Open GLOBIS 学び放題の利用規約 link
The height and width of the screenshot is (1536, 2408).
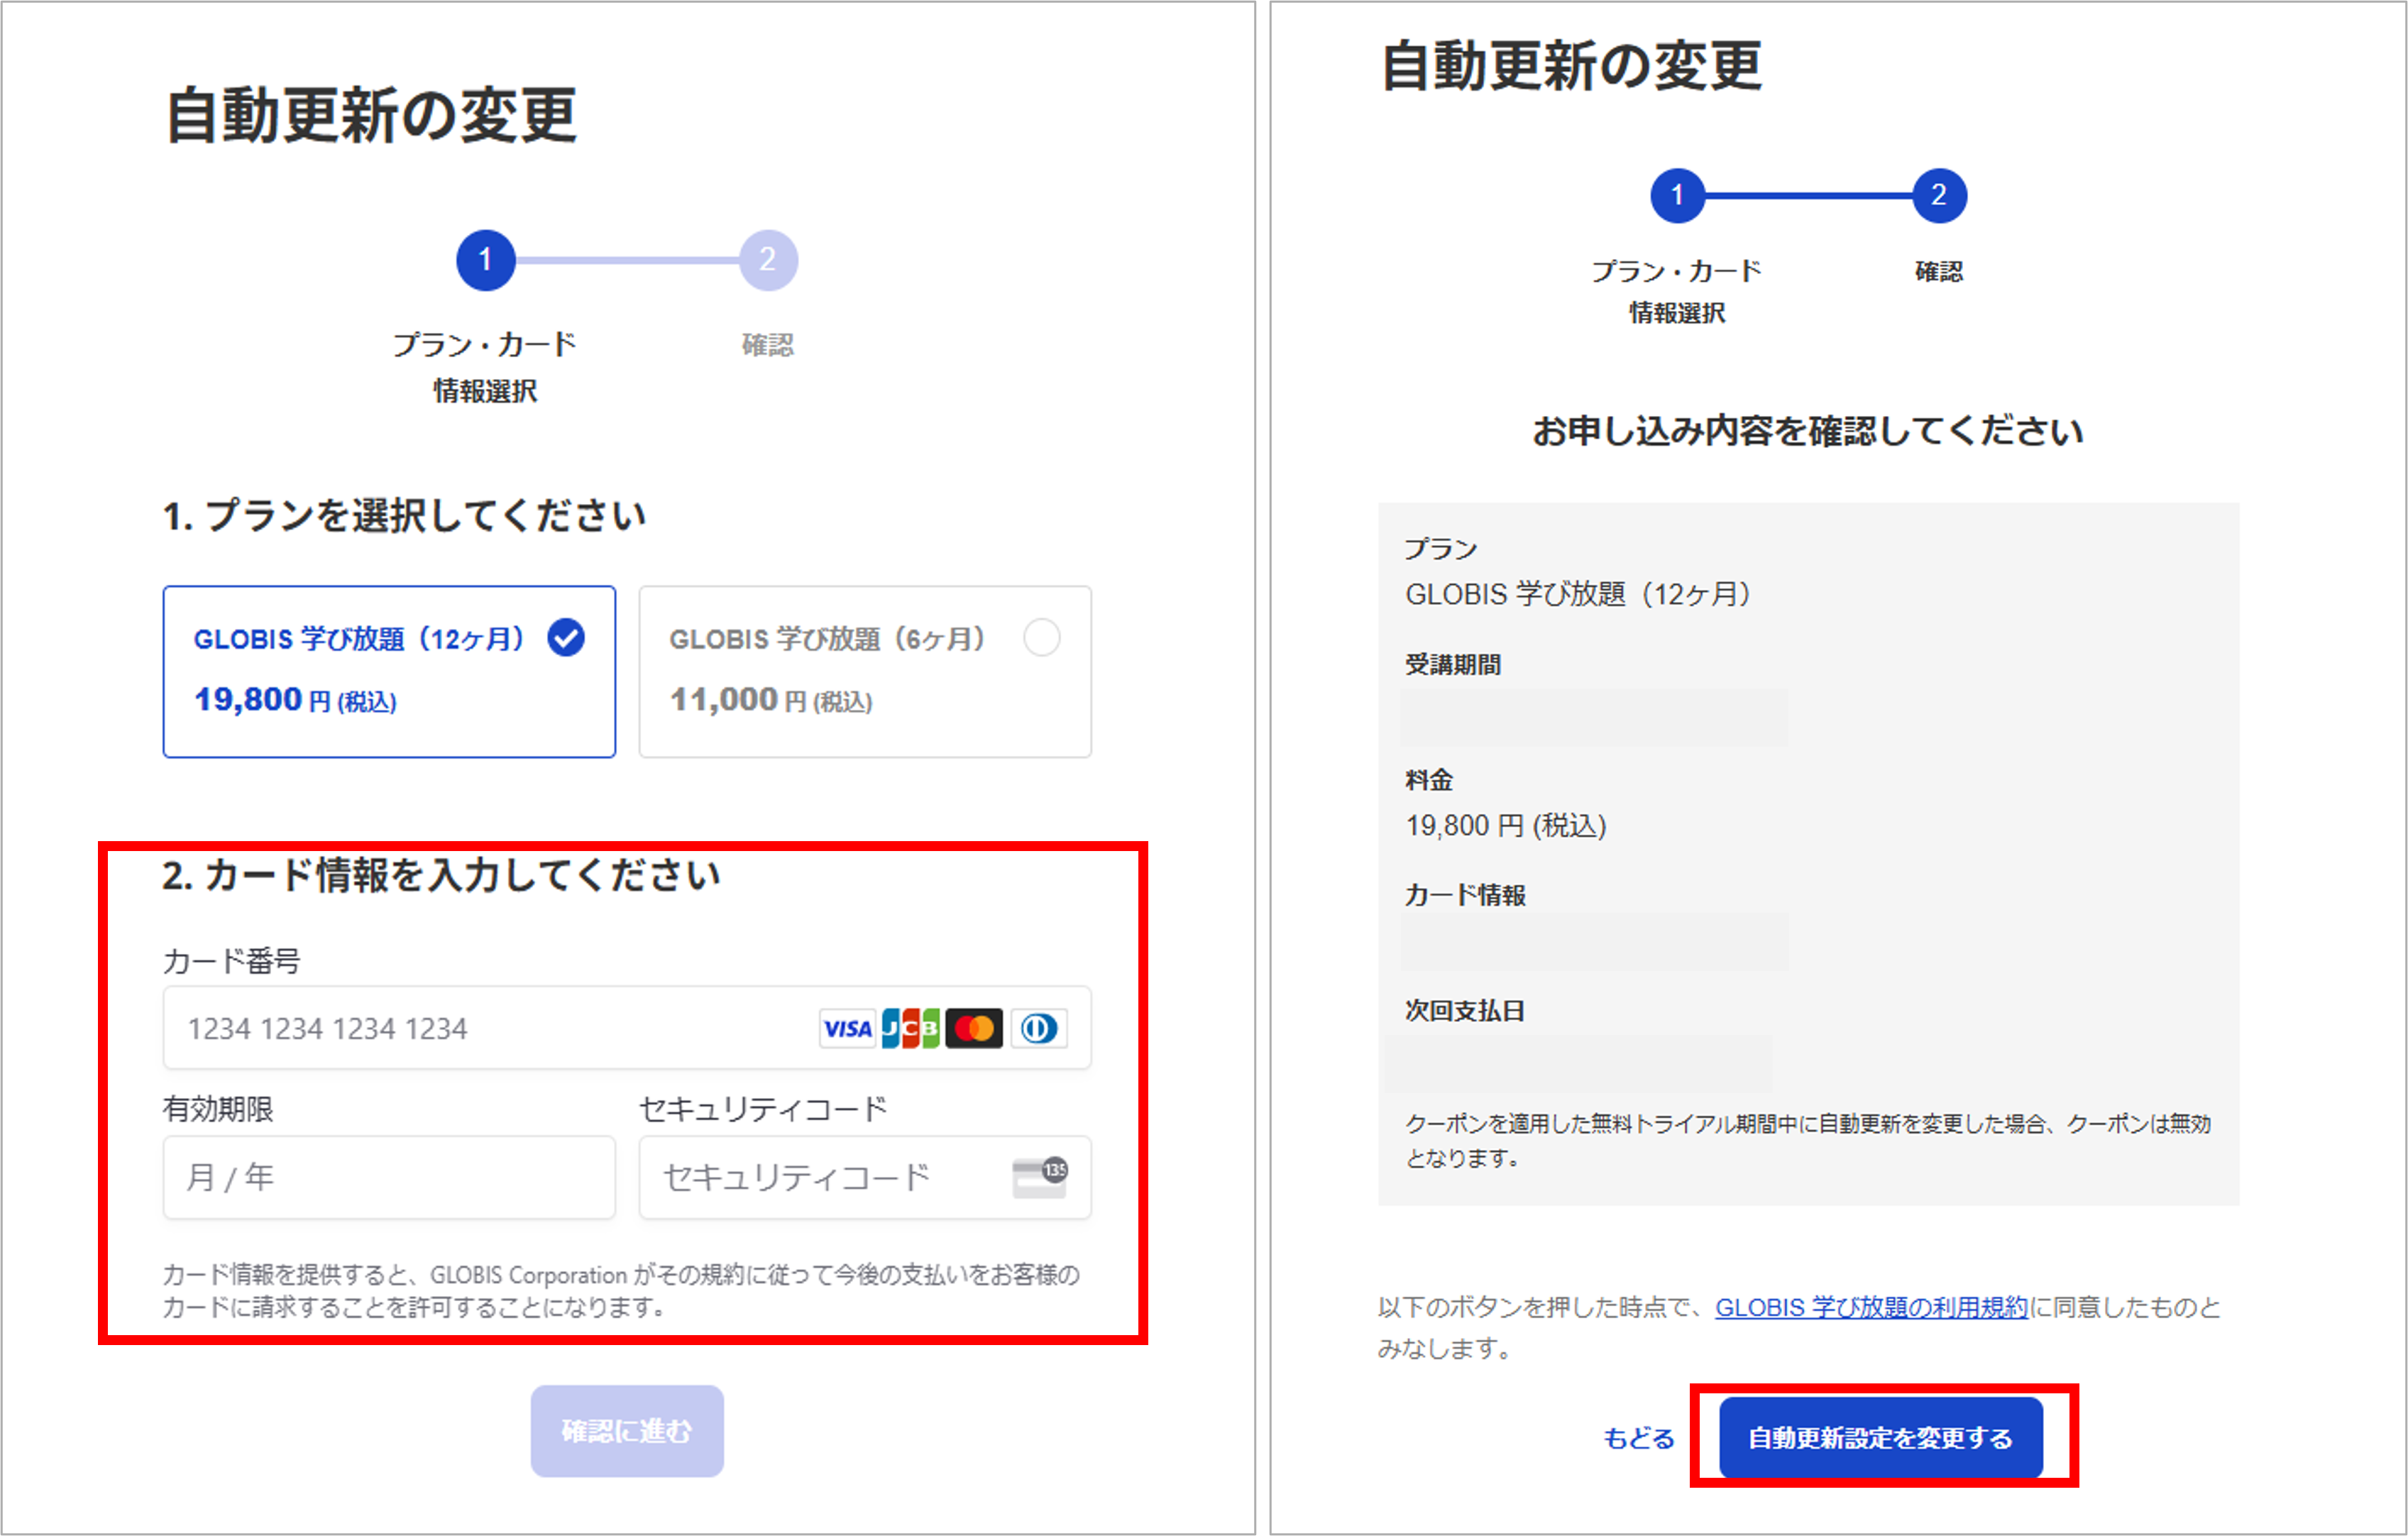click(x=1871, y=1307)
